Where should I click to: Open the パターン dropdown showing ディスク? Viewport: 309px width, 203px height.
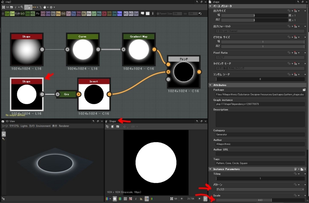pos(260,189)
